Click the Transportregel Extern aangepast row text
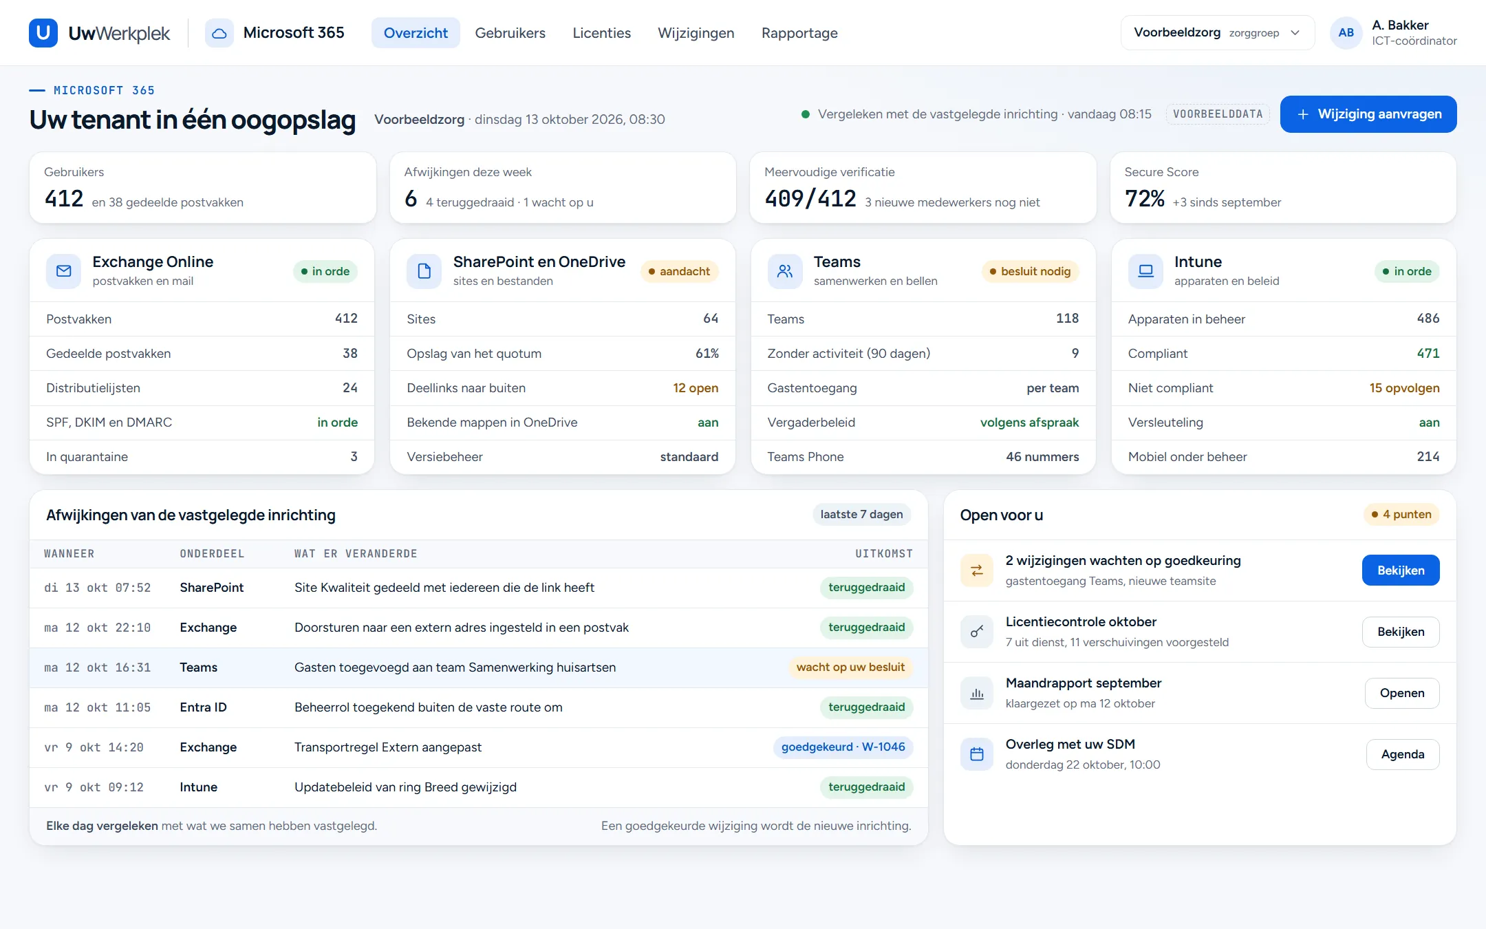Image resolution: width=1486 pixels, height=929 pixels. click(x=388, y=747)
